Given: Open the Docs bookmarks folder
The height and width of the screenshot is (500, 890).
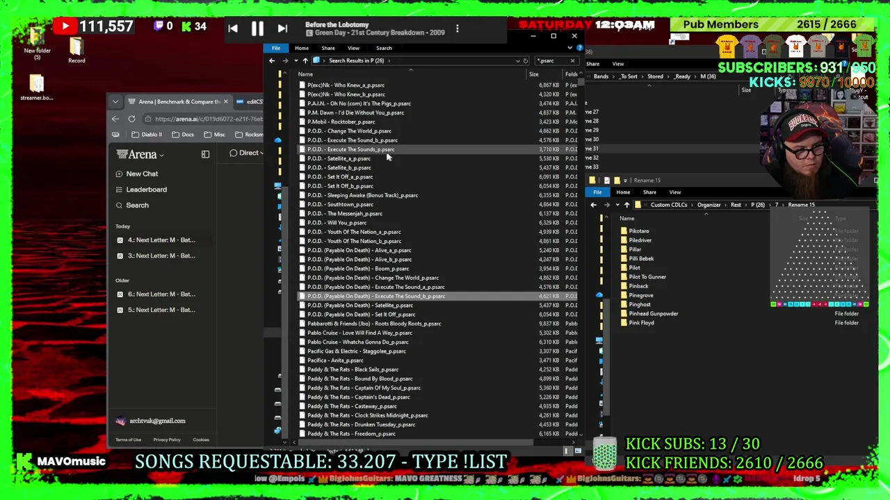Looking at the screenshot, I should 183,134.
